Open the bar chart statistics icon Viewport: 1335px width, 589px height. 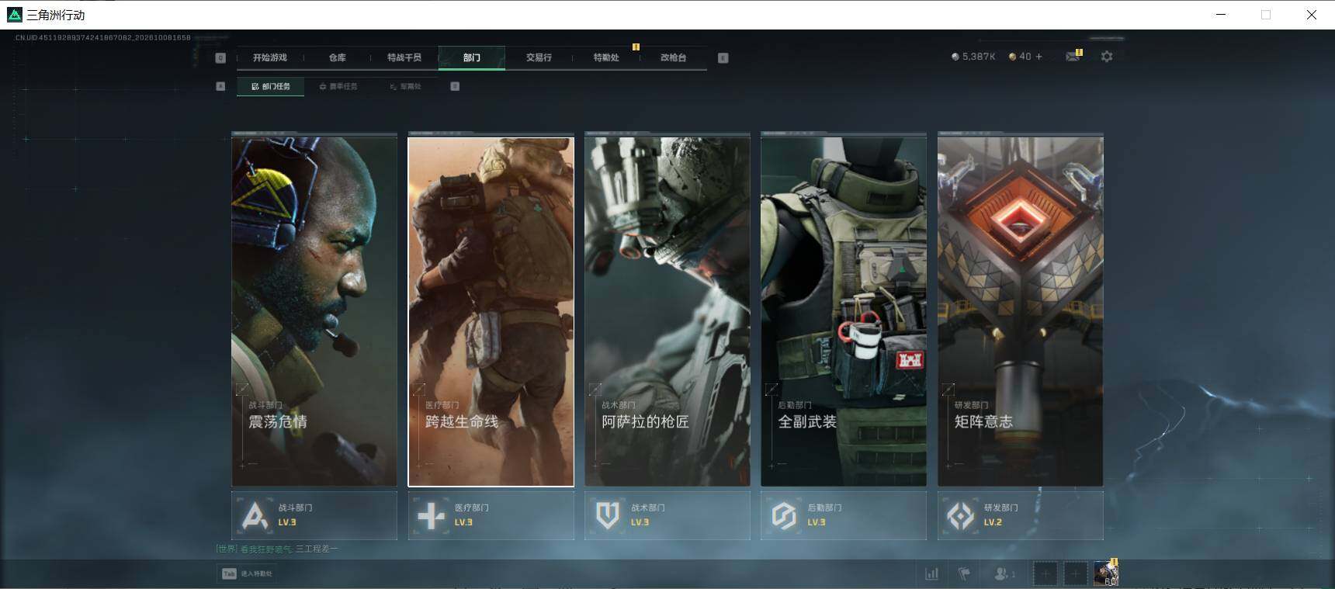[x=931, y=573]
